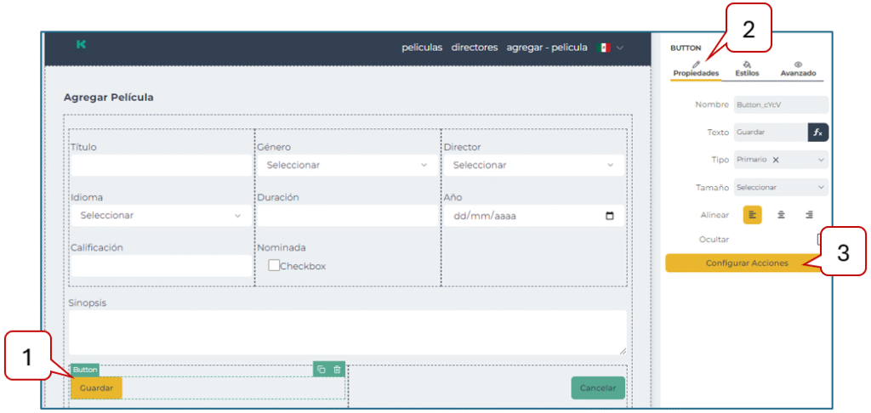Clear the Primario value with the X
This screenshot has width=871, height=413.
776,160
